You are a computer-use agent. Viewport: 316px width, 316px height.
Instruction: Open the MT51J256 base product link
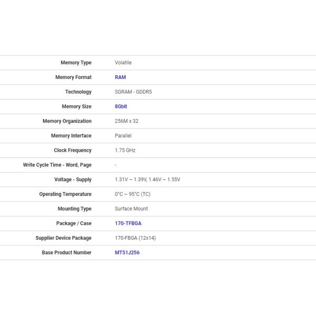pos(127,253)
